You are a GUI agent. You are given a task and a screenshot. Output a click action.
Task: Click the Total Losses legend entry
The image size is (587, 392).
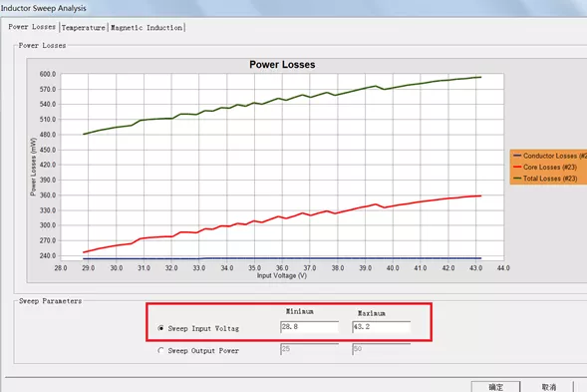point(545,179)
